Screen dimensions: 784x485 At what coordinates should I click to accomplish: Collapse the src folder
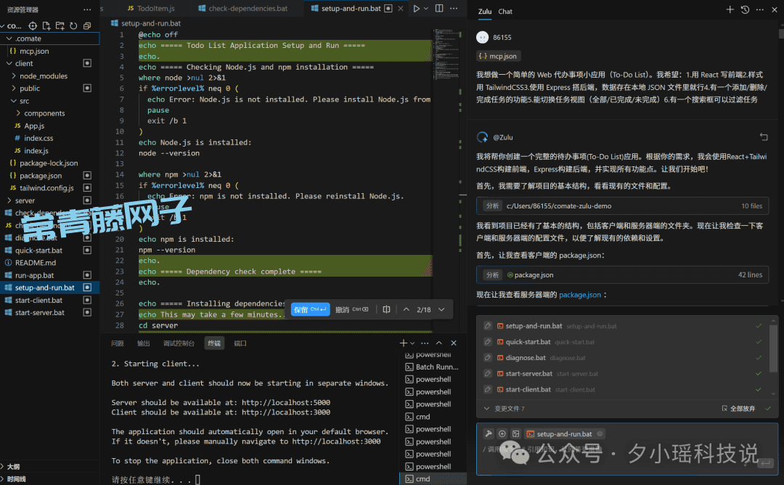coord(14,101)
